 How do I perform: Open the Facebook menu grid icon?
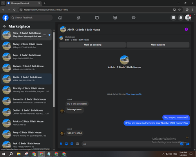pos(173,18)
